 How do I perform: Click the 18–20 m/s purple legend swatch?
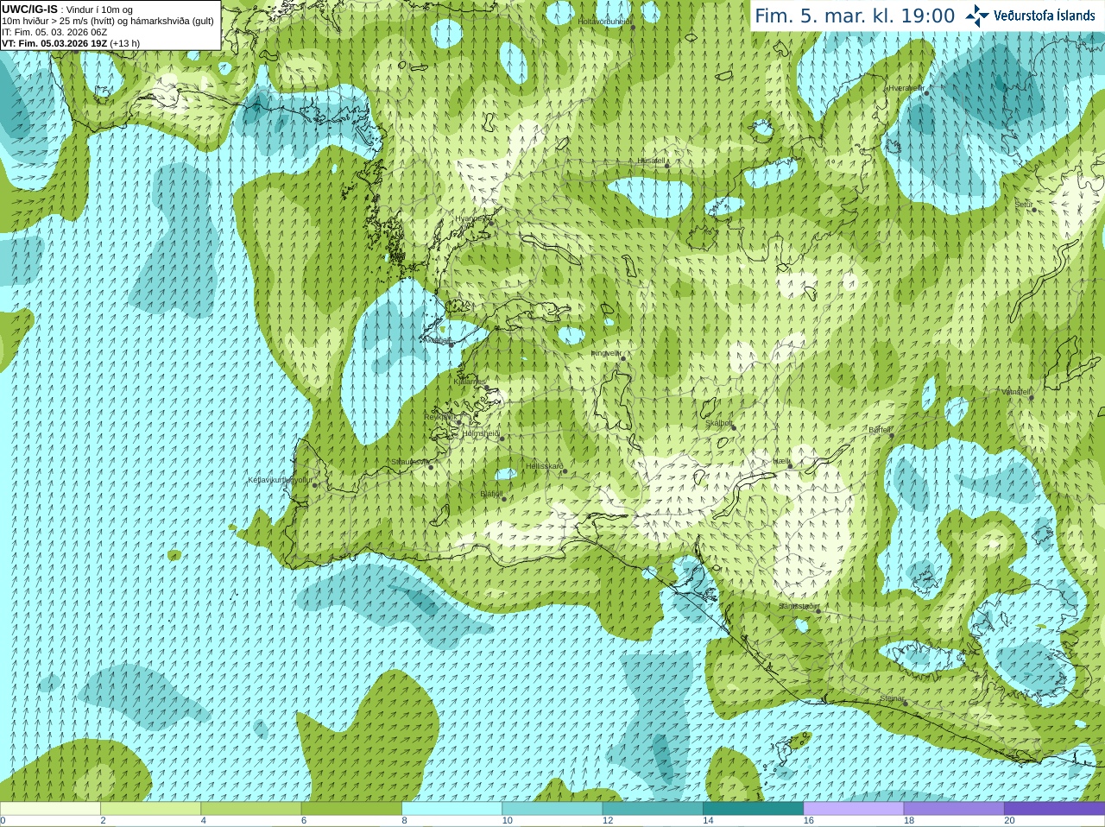(954, 808)
